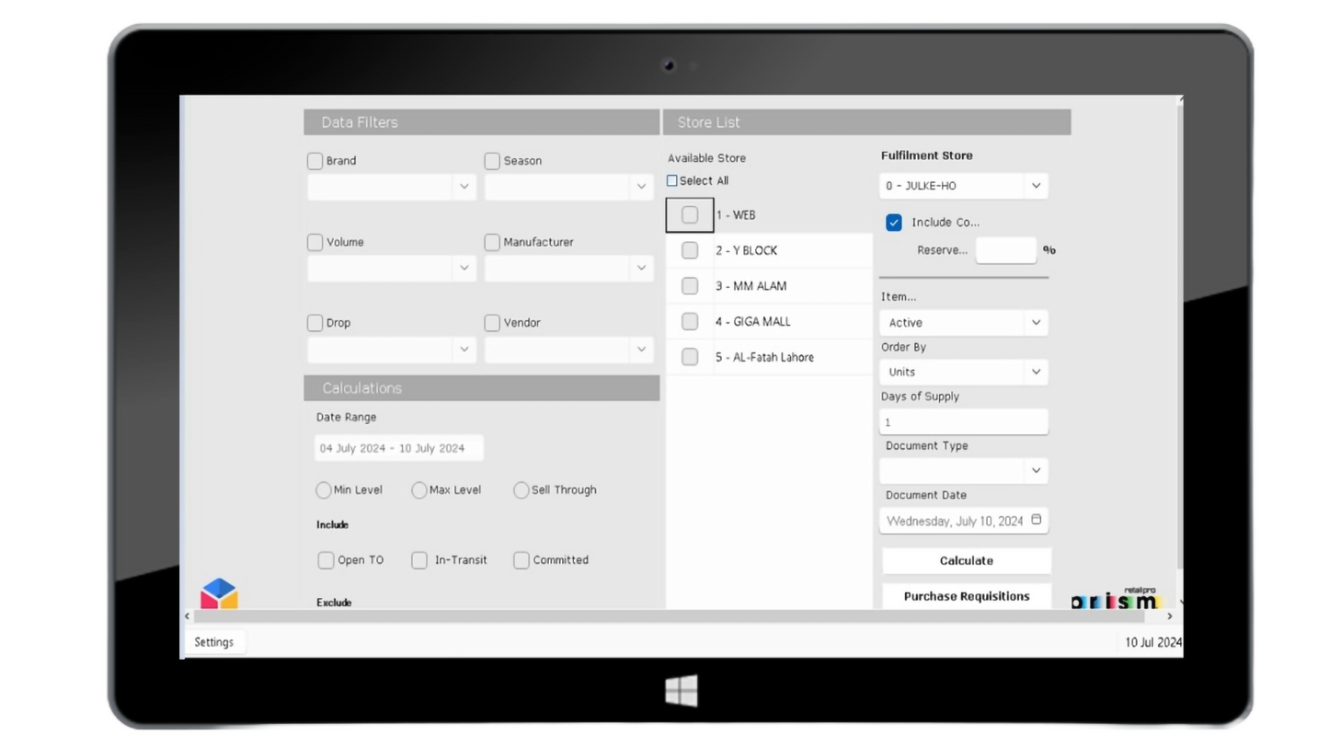Screen dimensions: 1329x747
Task: Select the Min Level radio option
Action: pyautogui.click(x=324, y=490)
